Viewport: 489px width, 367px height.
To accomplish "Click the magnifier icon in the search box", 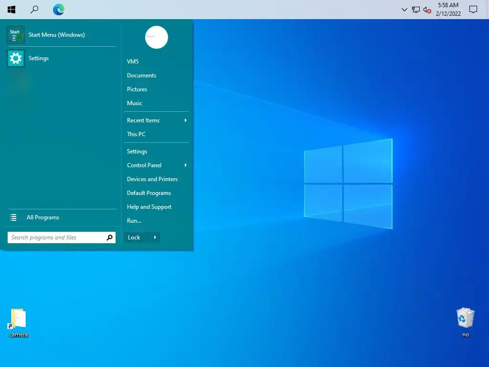I will 109,237.
